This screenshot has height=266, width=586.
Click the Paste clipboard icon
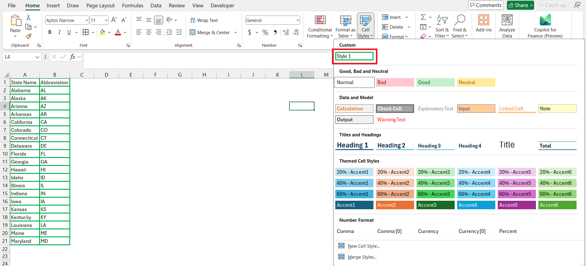click(15, 20)
